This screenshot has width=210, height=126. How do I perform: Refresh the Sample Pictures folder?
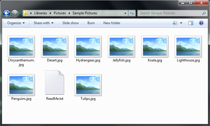132,13
